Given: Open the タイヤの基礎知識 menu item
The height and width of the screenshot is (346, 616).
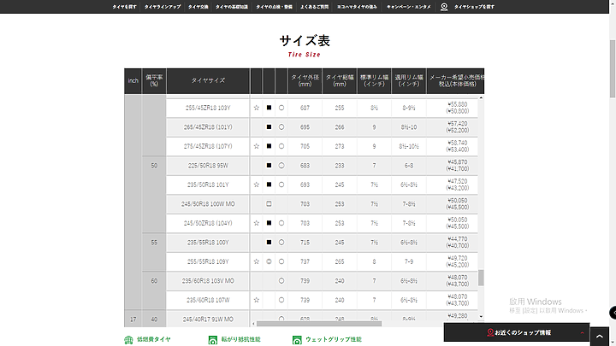Looking at the screenshot, I should (x=231, y=7).
